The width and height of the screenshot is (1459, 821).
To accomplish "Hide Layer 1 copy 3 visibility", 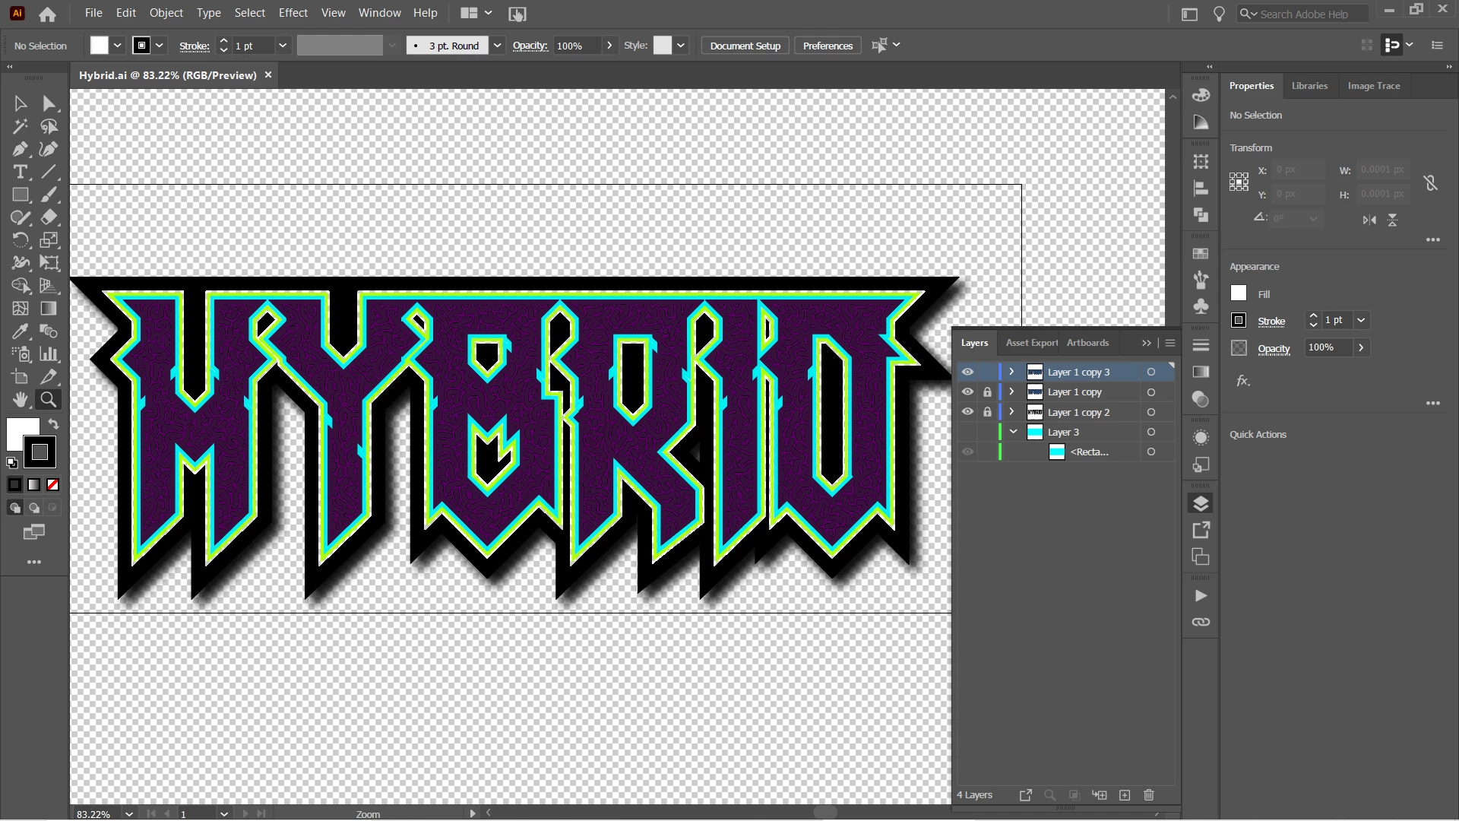I will pyautogui.click(x=967, y=372).
